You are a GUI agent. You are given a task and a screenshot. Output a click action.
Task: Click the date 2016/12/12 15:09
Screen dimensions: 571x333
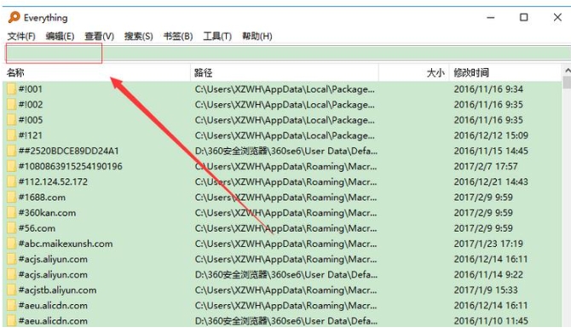pos(491,135)
